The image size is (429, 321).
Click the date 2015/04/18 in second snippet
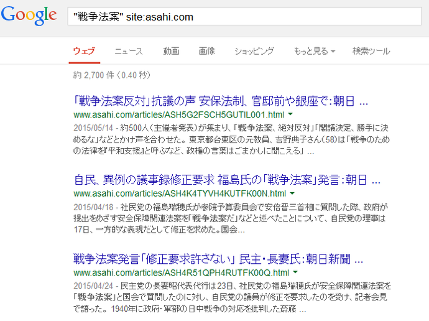[93, 207]
